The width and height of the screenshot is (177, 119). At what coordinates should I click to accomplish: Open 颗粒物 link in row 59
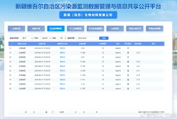click(x=62, y=84)
